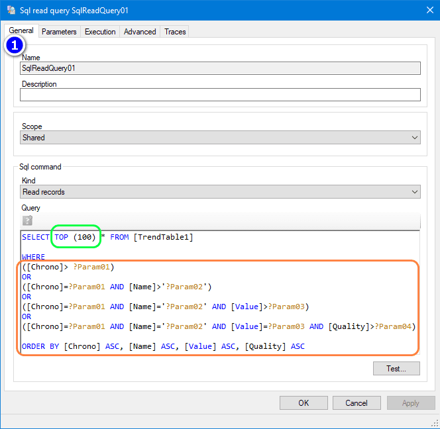This screenshot has width=440, height=429.
Task: Switch to the General tab
Action: [21, 30]
